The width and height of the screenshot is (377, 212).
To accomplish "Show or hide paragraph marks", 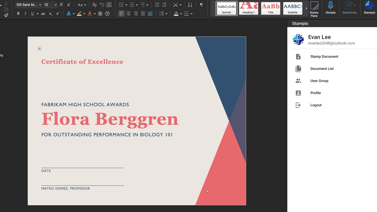I will 201,5.
